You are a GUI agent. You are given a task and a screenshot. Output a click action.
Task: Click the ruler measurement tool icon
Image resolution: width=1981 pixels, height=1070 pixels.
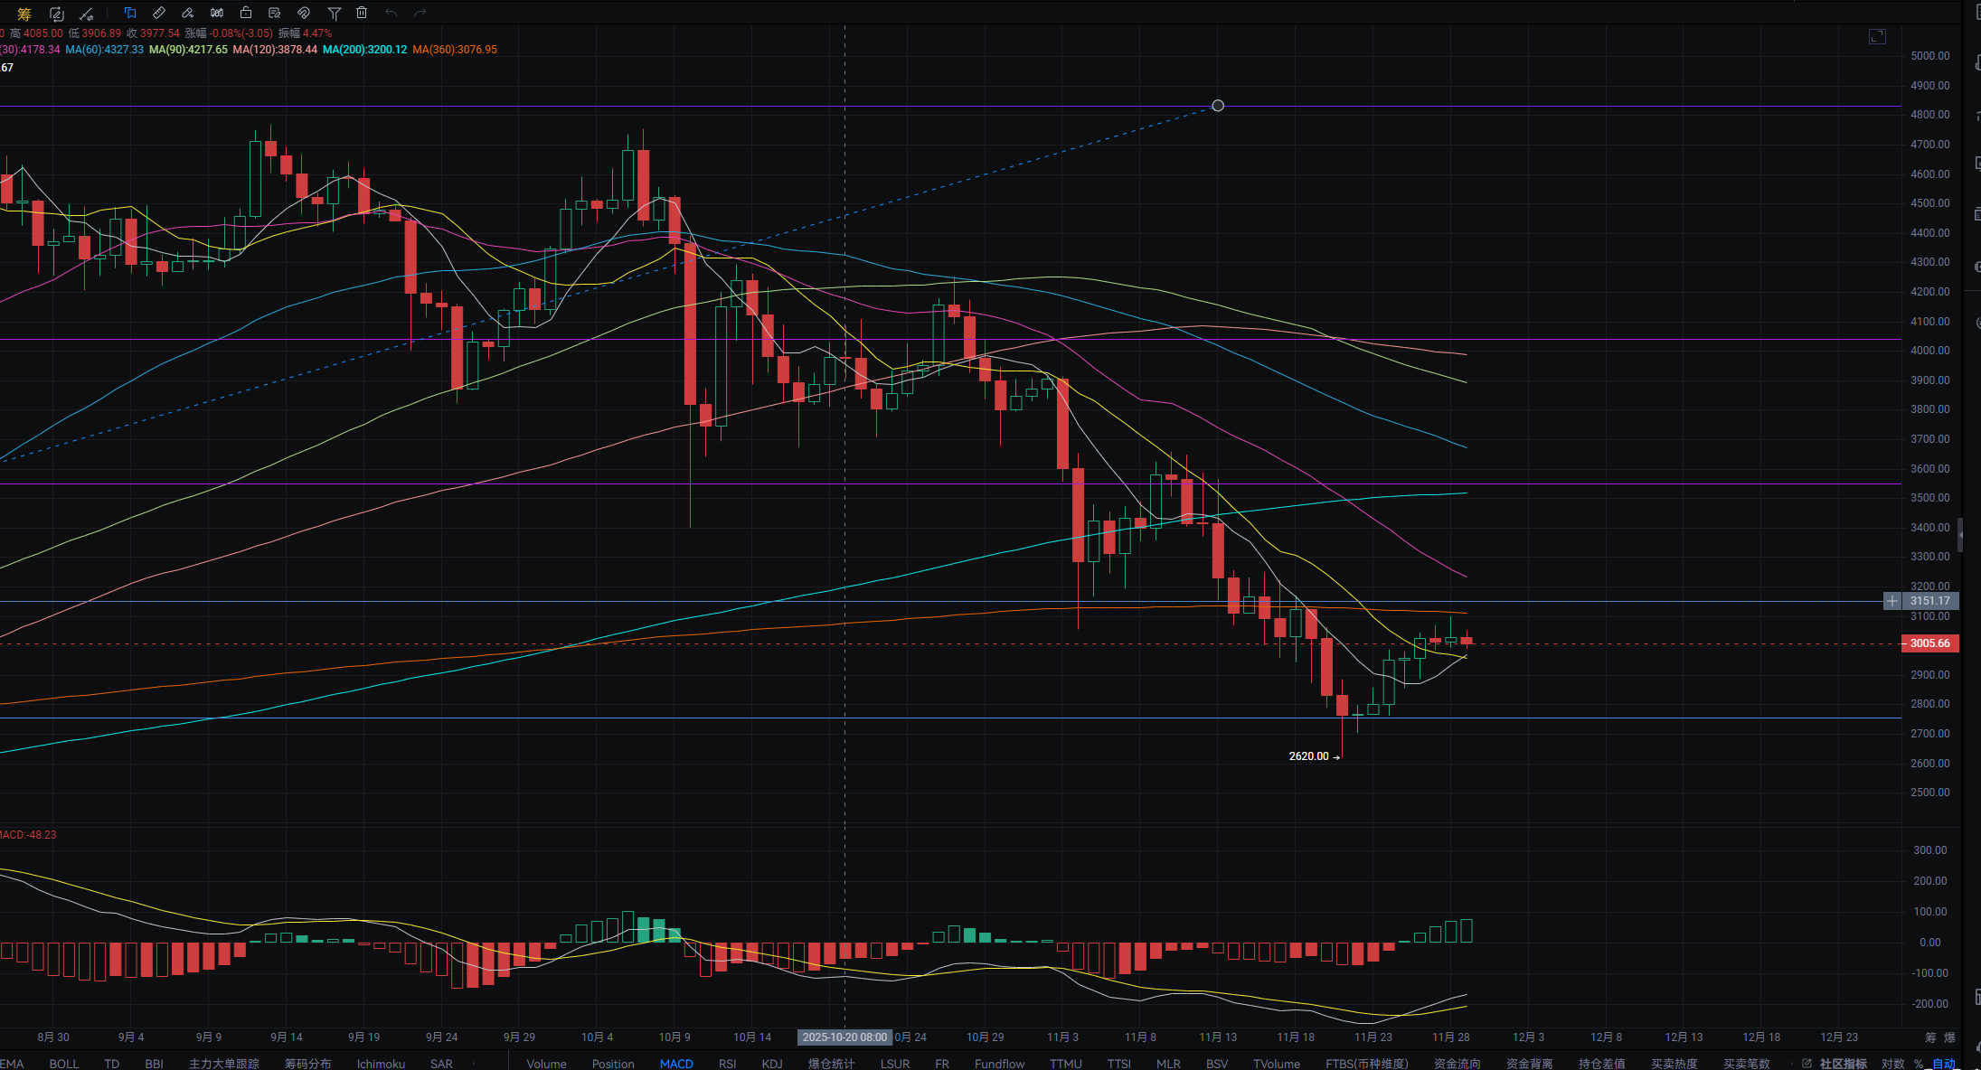coord(159,13)
